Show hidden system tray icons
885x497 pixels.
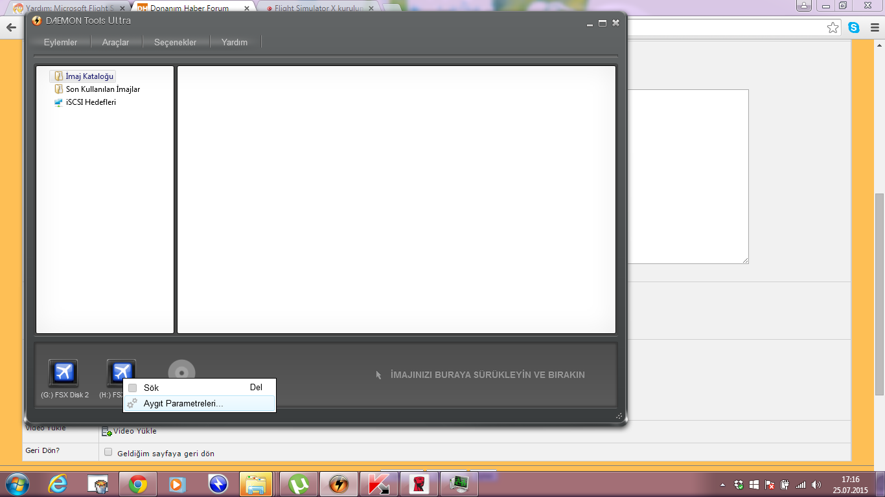pos(723,485)
